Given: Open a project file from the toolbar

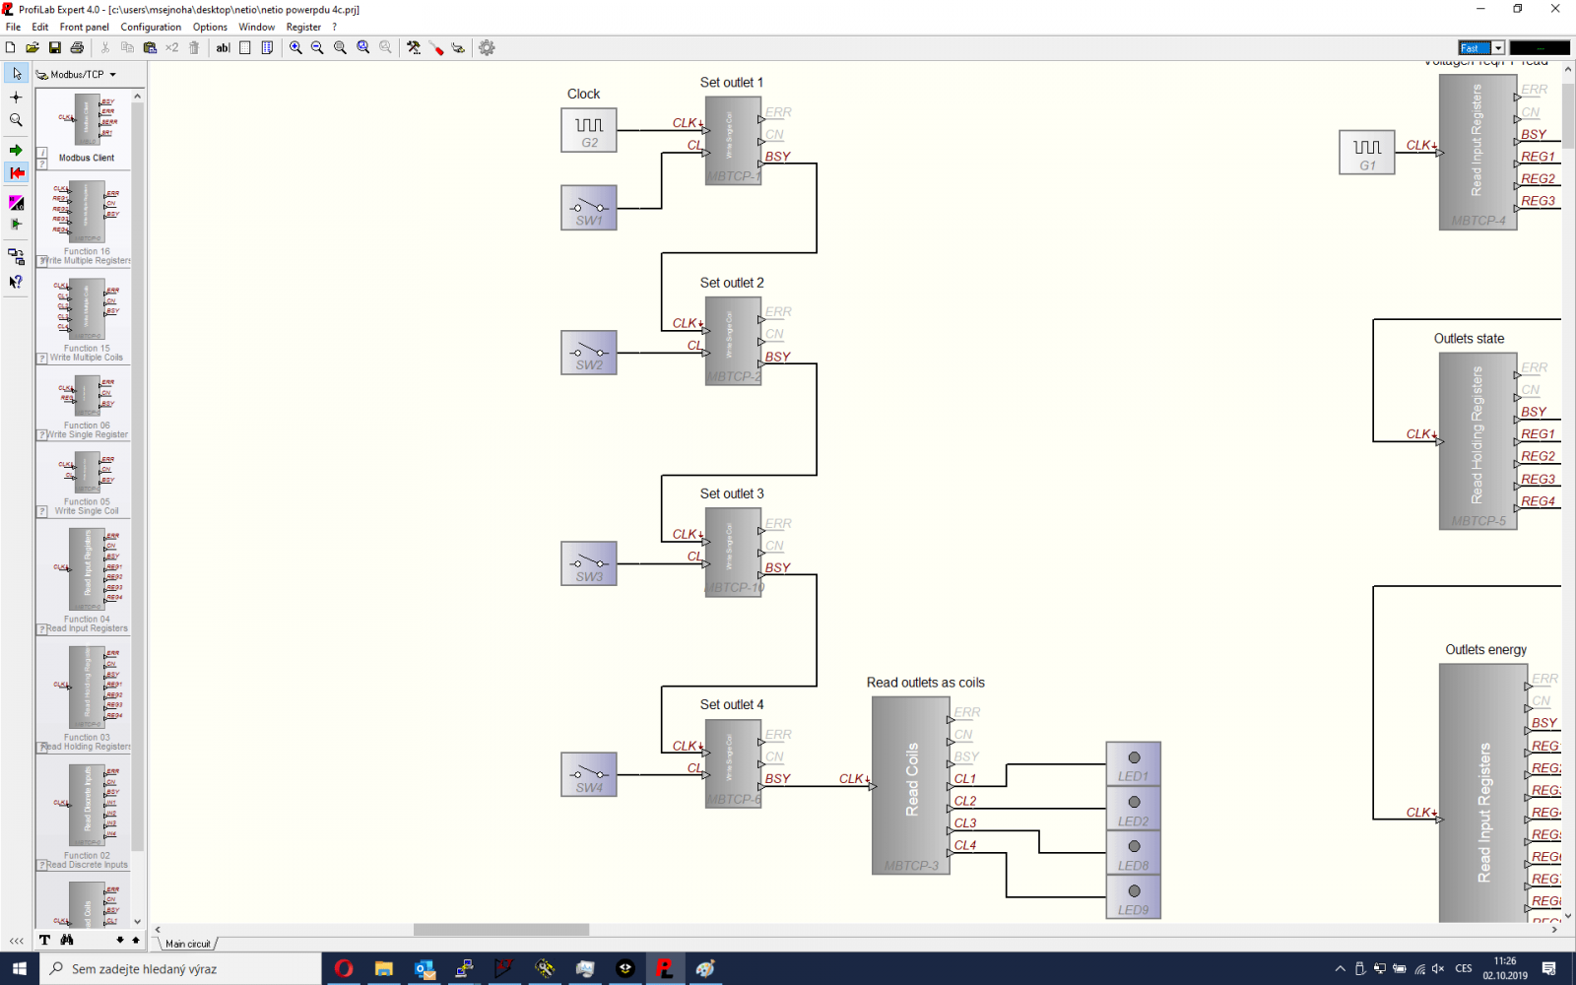Looking at the screenshot, I should [x=33, y=47].
